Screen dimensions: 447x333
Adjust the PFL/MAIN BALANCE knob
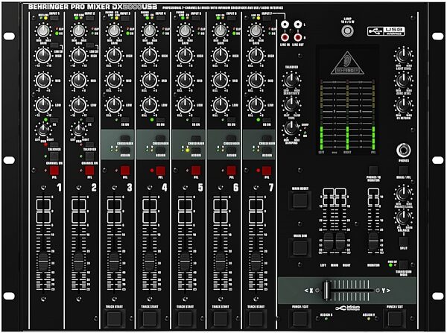pos(403,217)
